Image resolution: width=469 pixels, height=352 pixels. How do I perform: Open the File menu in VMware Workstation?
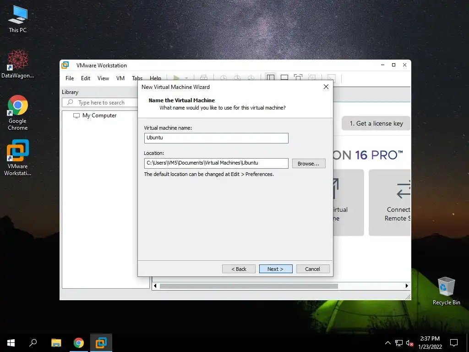(x=70, y=78)
